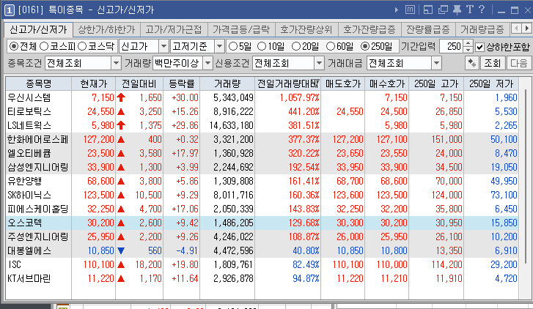The width and height of the screenshot is (533, 309).
Task: Click the sort indicator on 전일거래량대비 column
Action: click(317, 82)
